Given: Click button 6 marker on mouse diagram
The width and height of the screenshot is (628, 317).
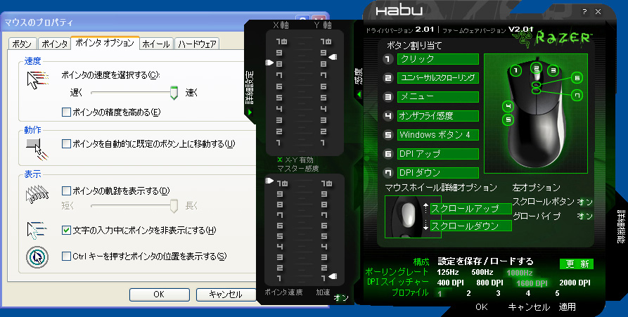Looking at the screenshot, I should pos(577,77).
